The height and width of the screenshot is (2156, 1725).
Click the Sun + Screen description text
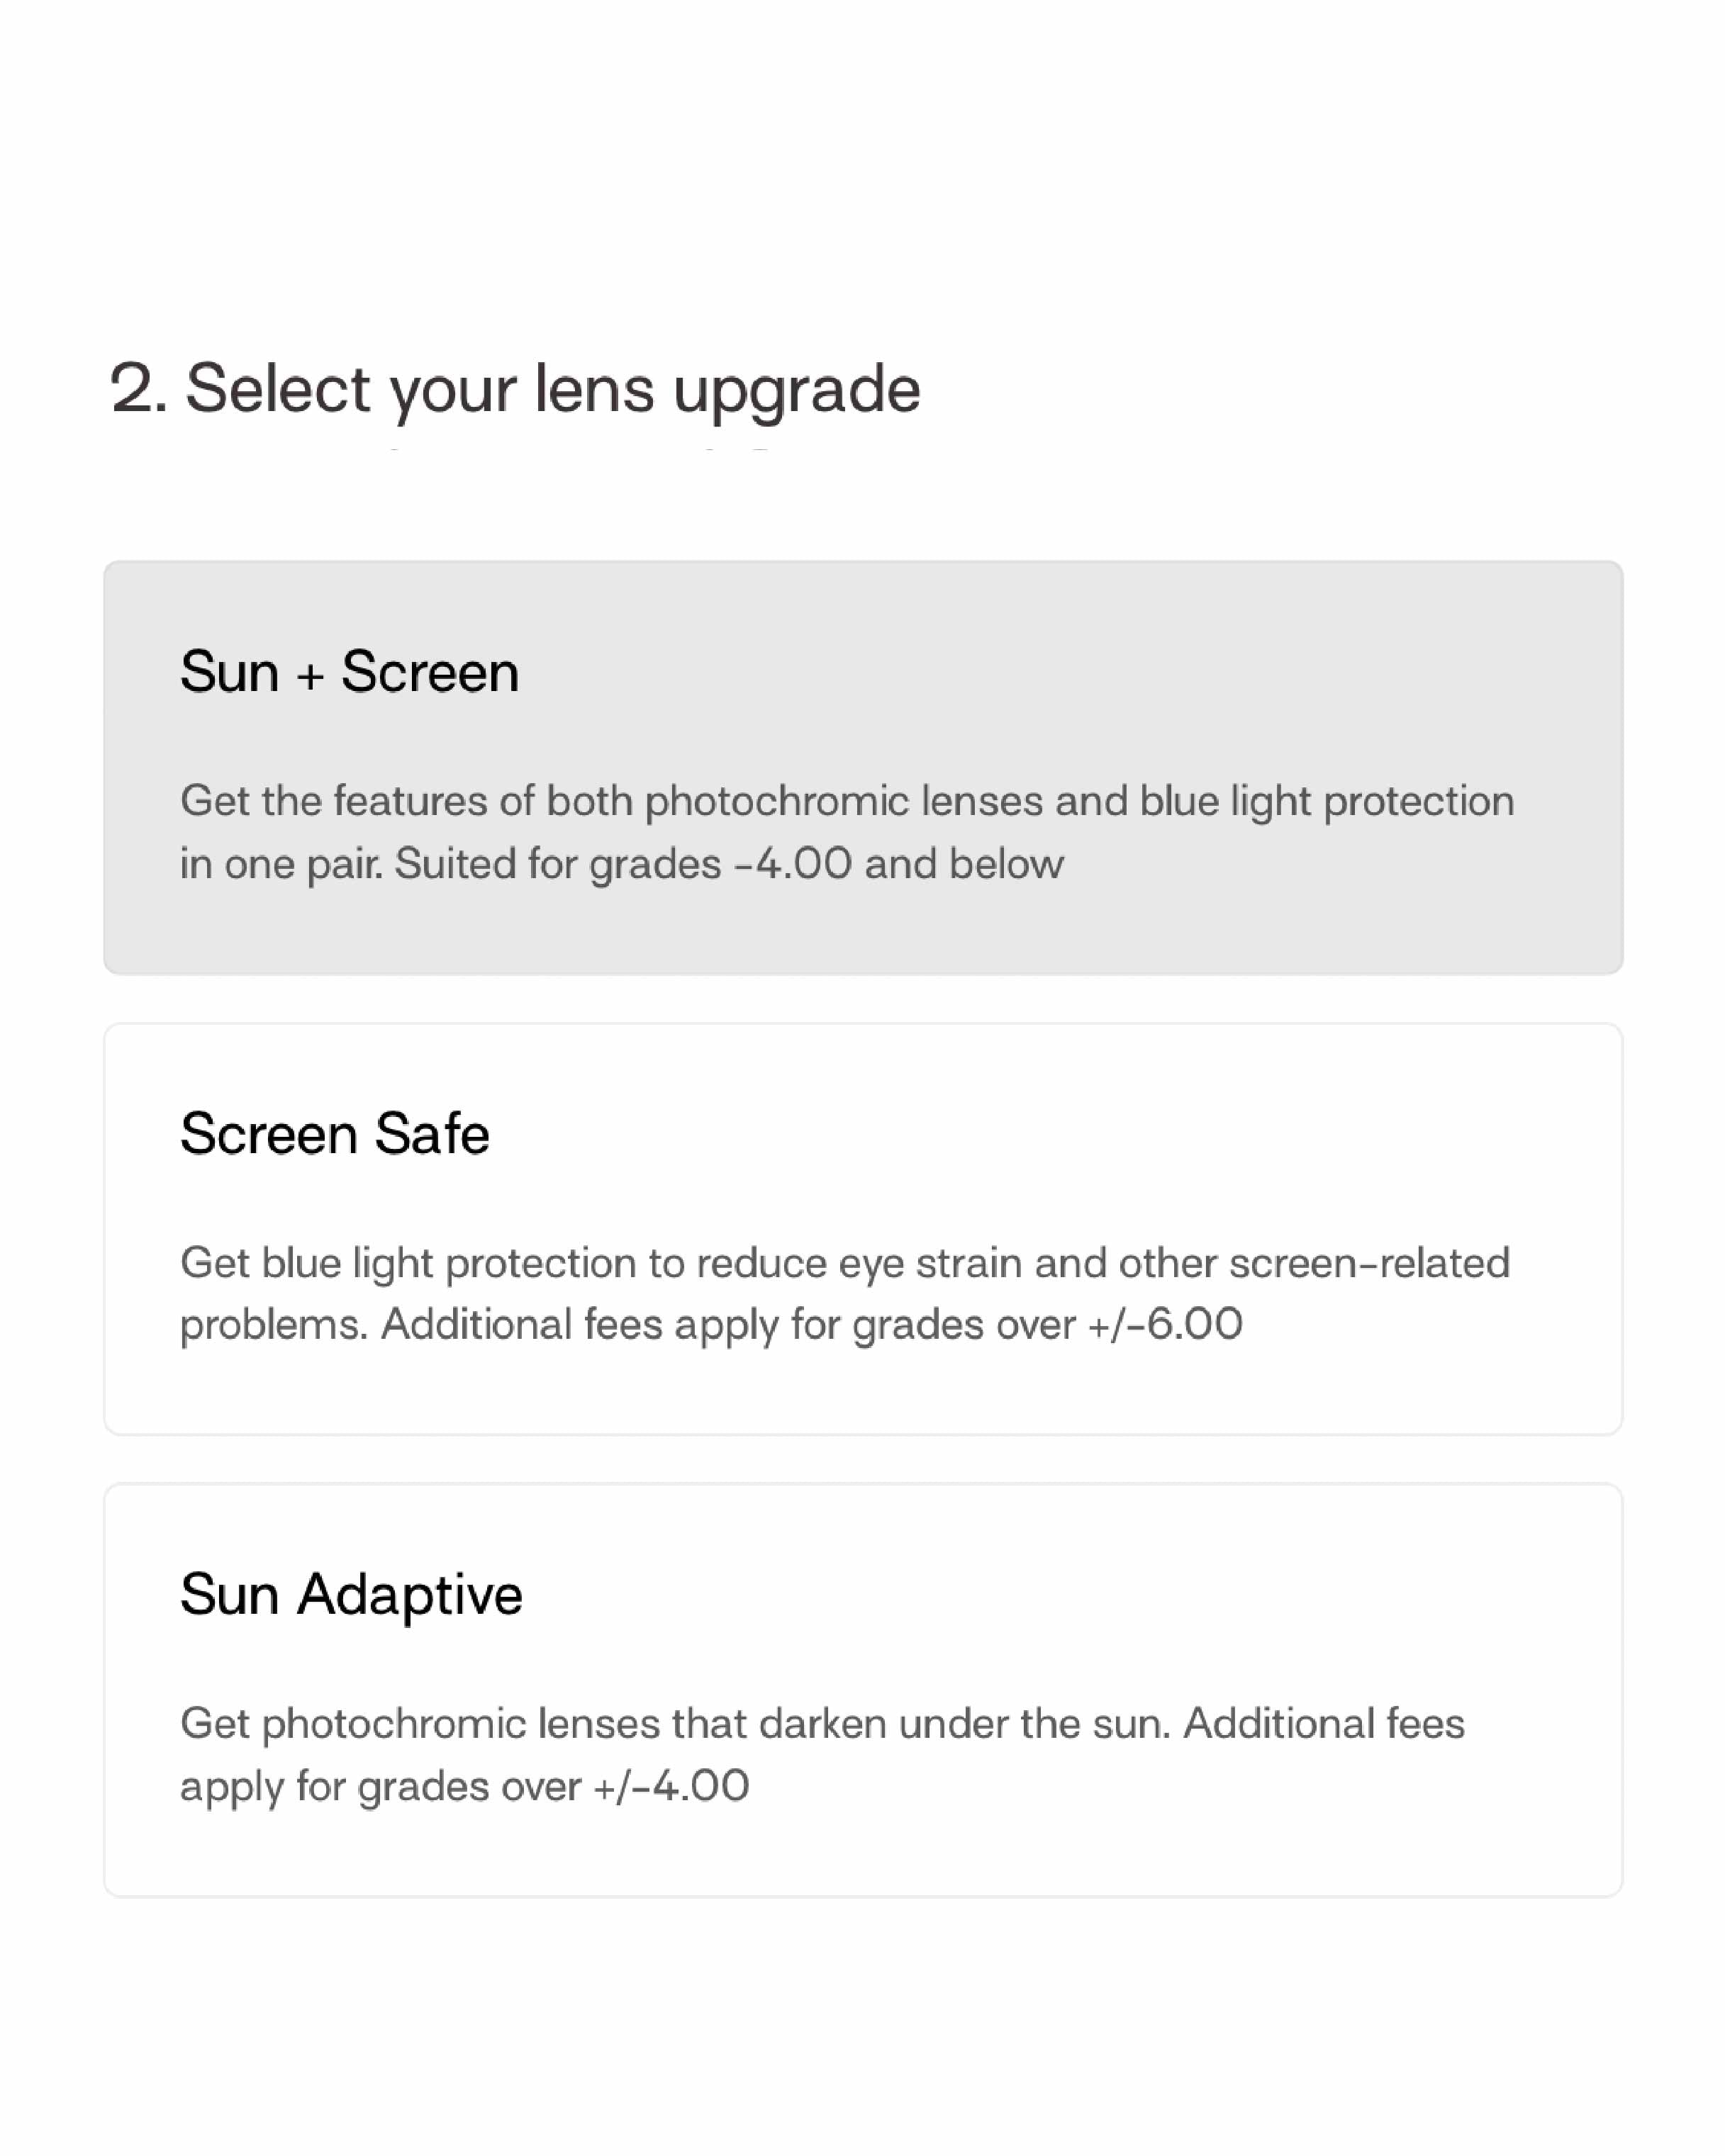pos(847,832)
